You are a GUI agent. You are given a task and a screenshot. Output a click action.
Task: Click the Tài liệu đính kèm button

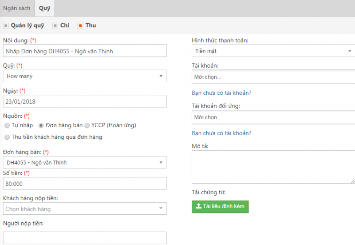pyautogui.click(x=220, y=207)
